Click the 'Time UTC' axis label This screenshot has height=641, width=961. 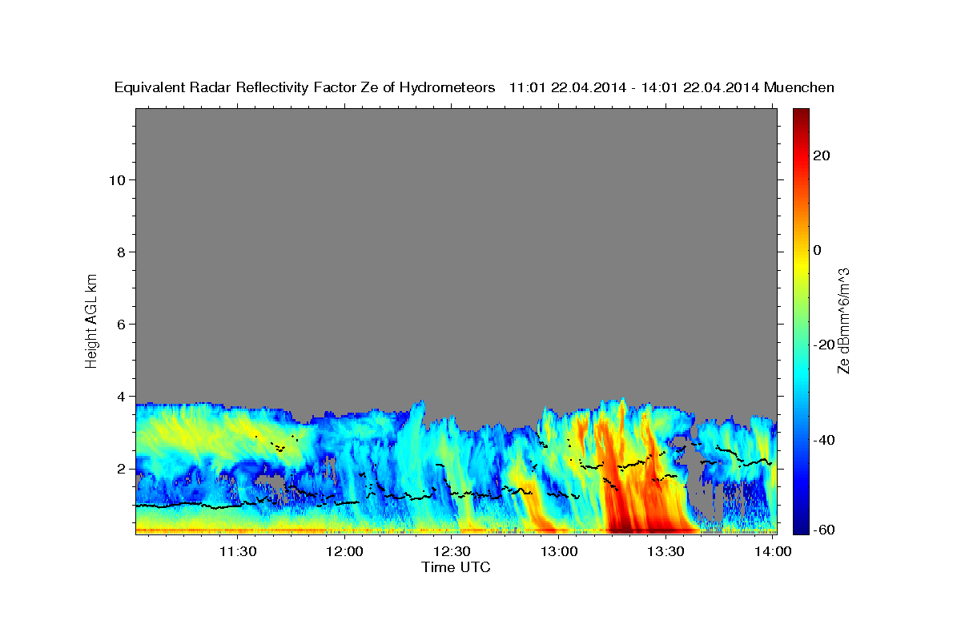tap(456, 567)
